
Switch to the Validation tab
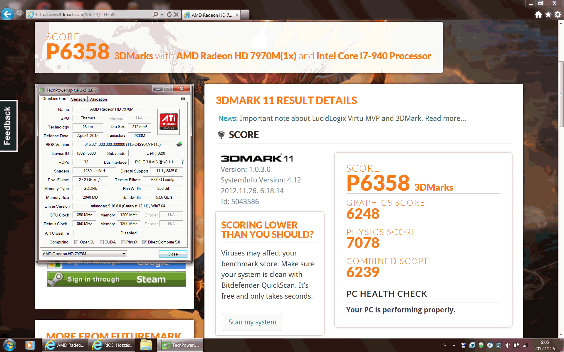point(98,99)
